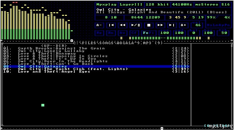Click the smiley thumb on the bottom scrollbar
Screen dimensions: 234x130
click(x=162, y=128)
